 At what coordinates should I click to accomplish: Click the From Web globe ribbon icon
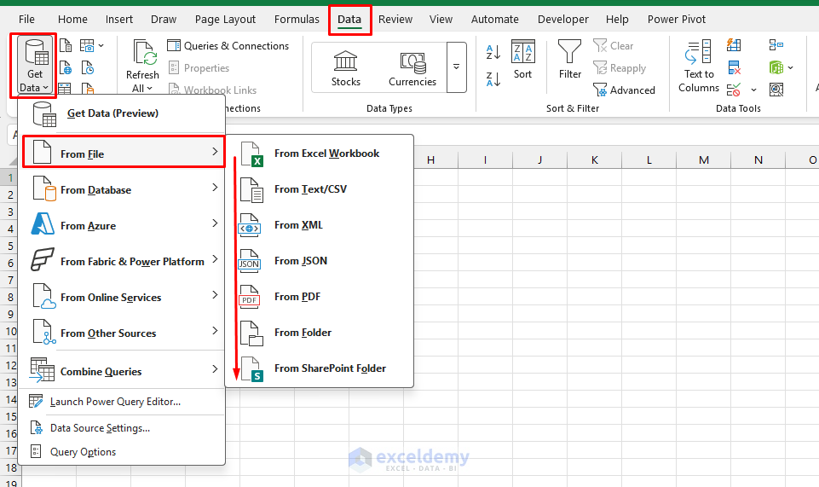pyautogui.click(x=66, y=68)
